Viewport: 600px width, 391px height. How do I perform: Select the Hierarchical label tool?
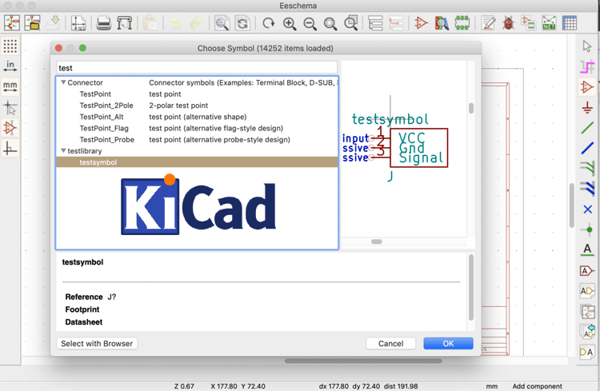(587, 291)
